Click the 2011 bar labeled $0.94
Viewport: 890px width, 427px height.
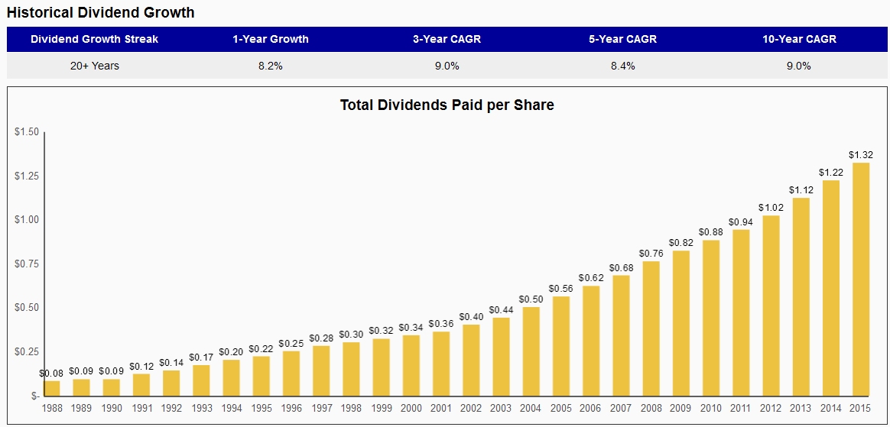(x=741, y=312)
